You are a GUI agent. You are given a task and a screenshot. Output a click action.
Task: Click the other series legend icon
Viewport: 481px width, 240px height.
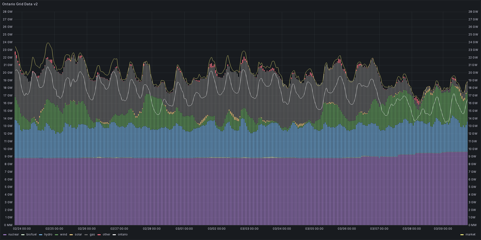click(x=99, y=235)
